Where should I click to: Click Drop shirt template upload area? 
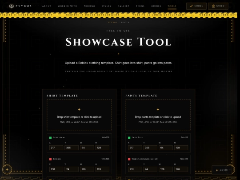point(79,115)
